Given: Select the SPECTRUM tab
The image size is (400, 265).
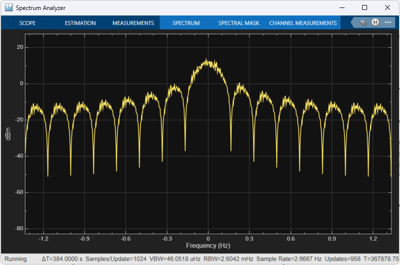Looking at the screenshot, I should (186, 23).
